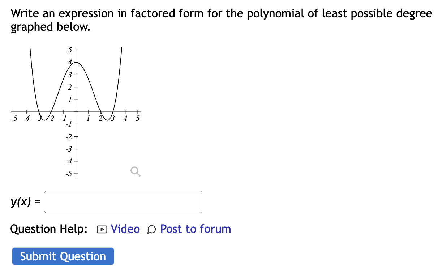Open the Video help link

tap(125, 229)
